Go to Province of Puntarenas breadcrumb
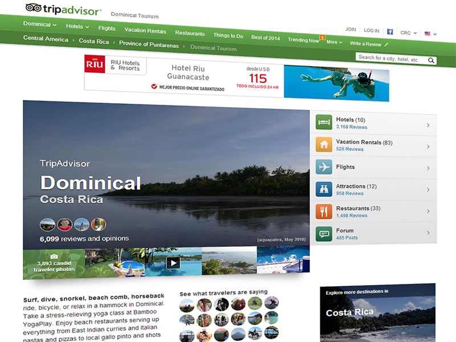 coord(149,44)
